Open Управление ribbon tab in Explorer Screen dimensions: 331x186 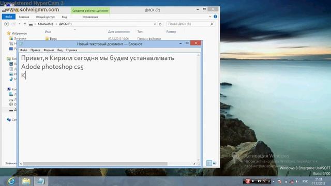90,17
